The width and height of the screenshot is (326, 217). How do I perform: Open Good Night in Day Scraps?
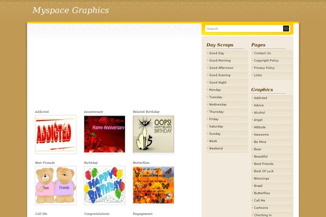(218, 82)
